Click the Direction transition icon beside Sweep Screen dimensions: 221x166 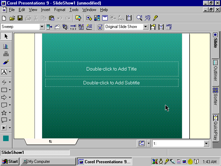tap(49, 27)
